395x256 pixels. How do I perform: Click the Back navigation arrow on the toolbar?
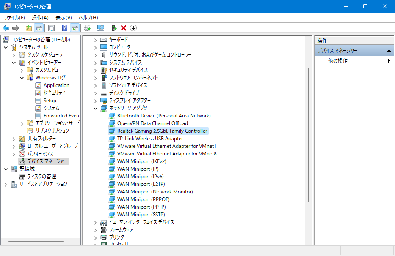point(6,28)
